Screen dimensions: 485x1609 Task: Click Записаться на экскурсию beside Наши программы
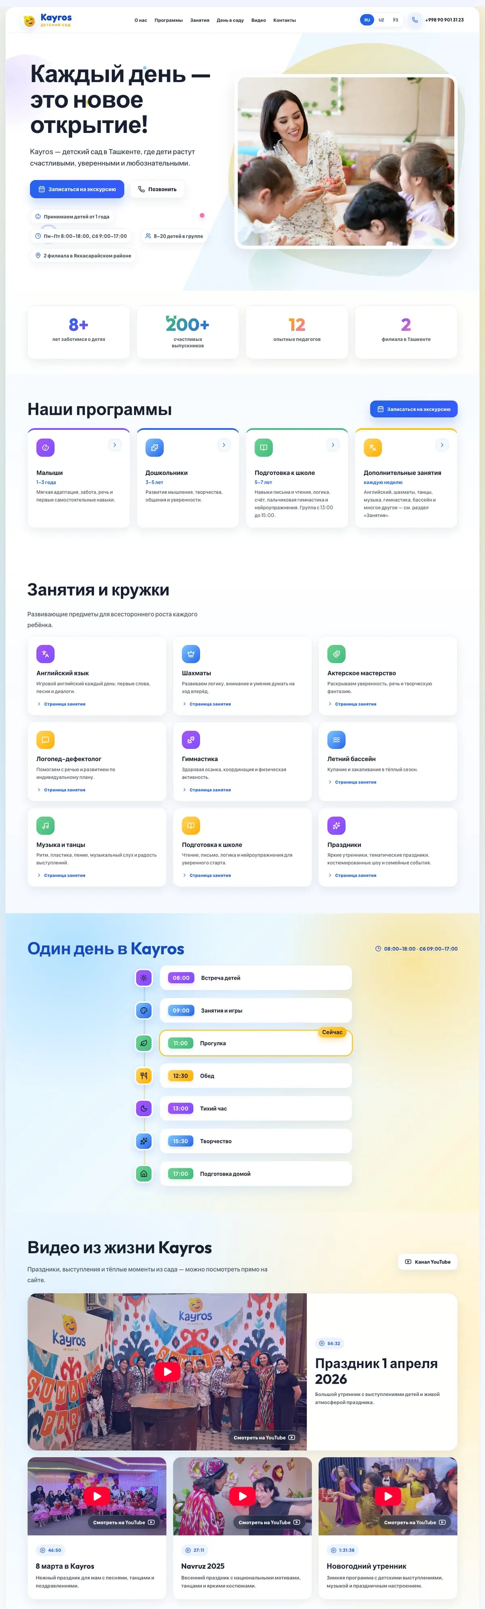click(x=414, y=409)
